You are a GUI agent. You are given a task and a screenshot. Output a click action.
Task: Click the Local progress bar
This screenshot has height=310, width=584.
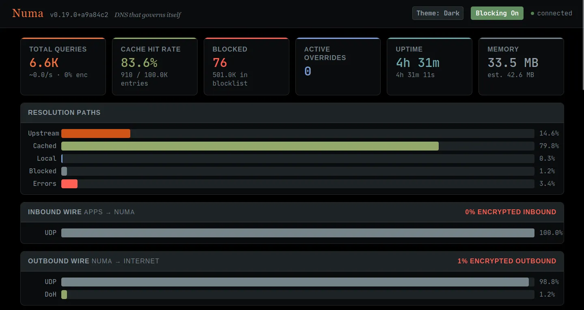[62, 159]
